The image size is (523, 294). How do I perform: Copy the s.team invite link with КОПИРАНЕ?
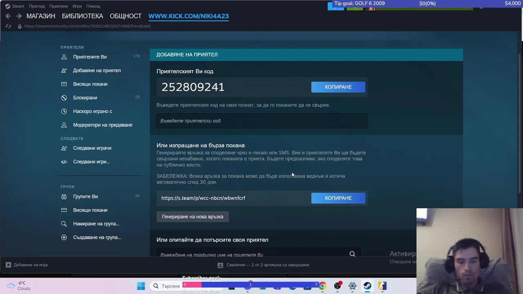(338, 198)
